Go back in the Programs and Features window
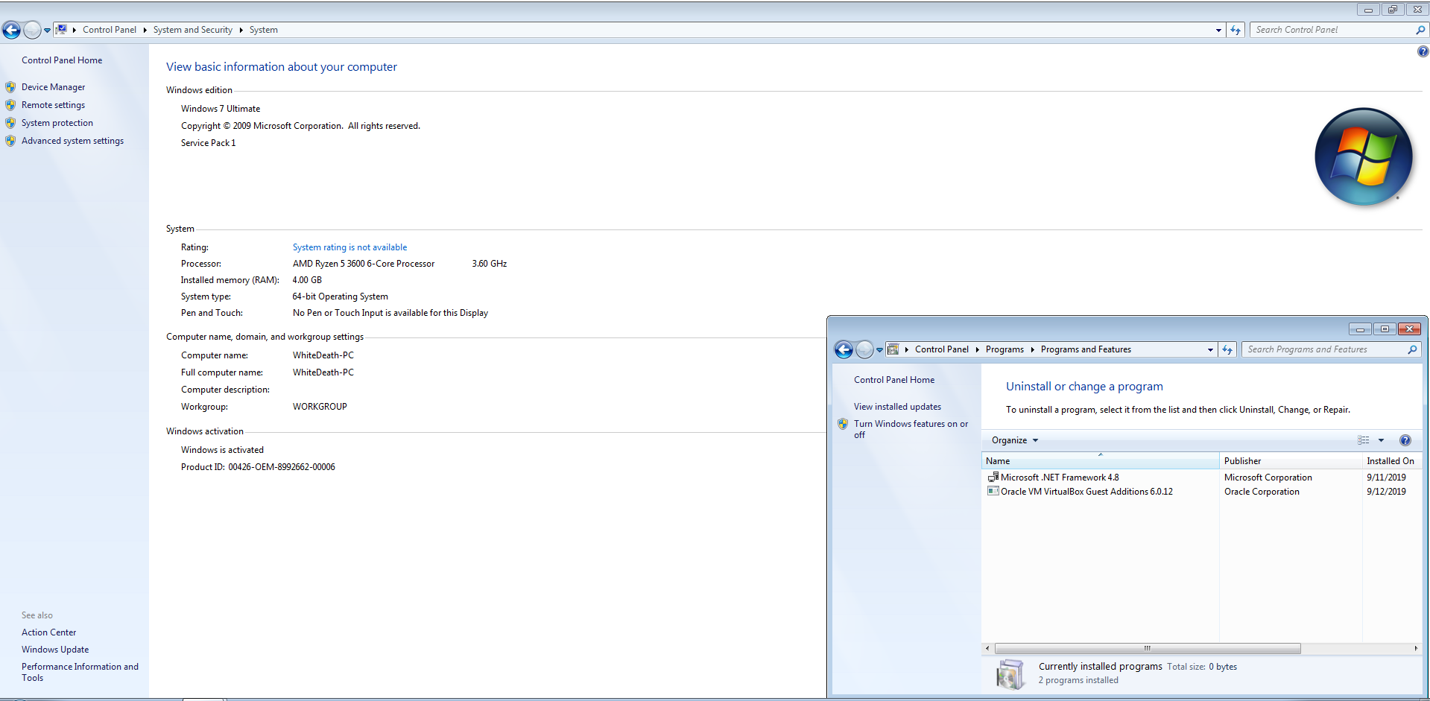1430x701 pixels. coord(844,349)
